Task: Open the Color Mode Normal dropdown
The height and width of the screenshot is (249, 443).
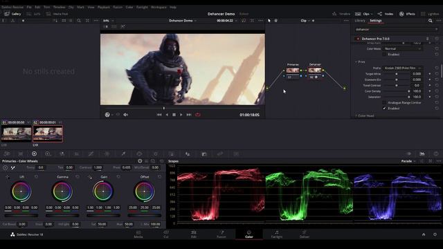Action: (x=402, y=48)
